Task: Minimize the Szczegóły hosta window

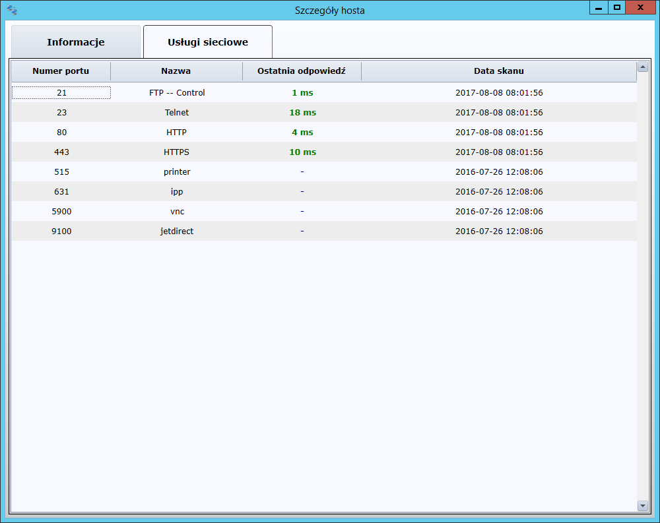Action: point(599,7)
